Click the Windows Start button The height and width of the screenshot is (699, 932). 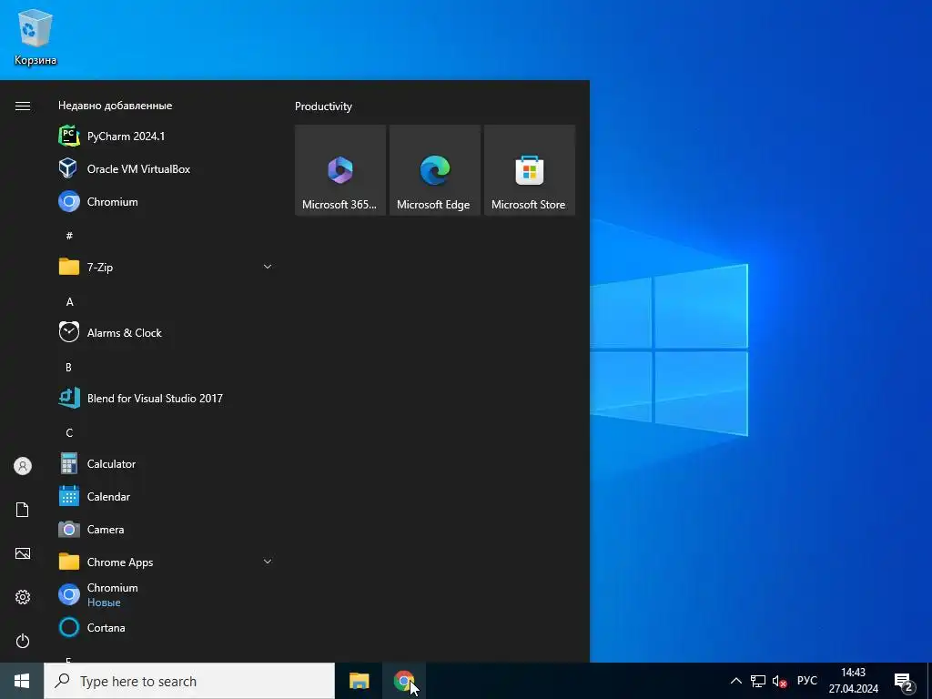(22, 681)
